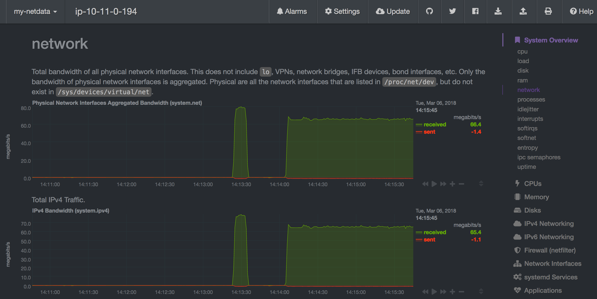Viewport: 597px width, 299px height.
Task: Click the 14:13:30 spike in system.ipv4 chart
Action: coord(241,250)
